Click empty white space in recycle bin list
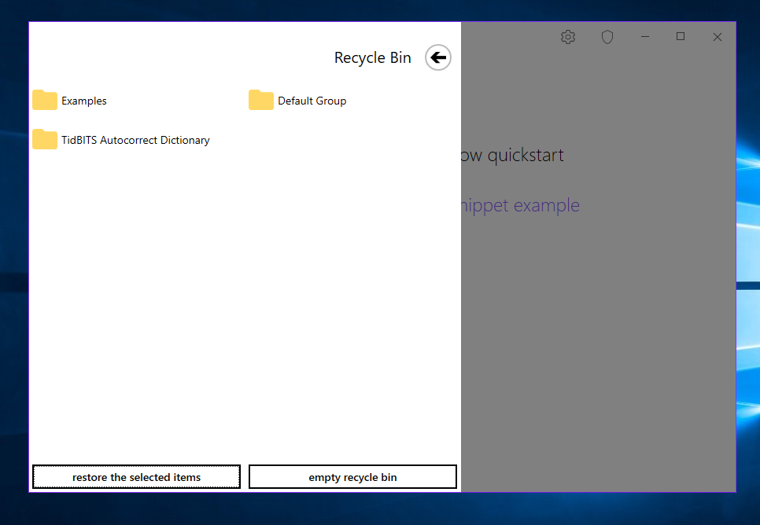The width and height of the screenshot is (760, 525). point(242,300)
